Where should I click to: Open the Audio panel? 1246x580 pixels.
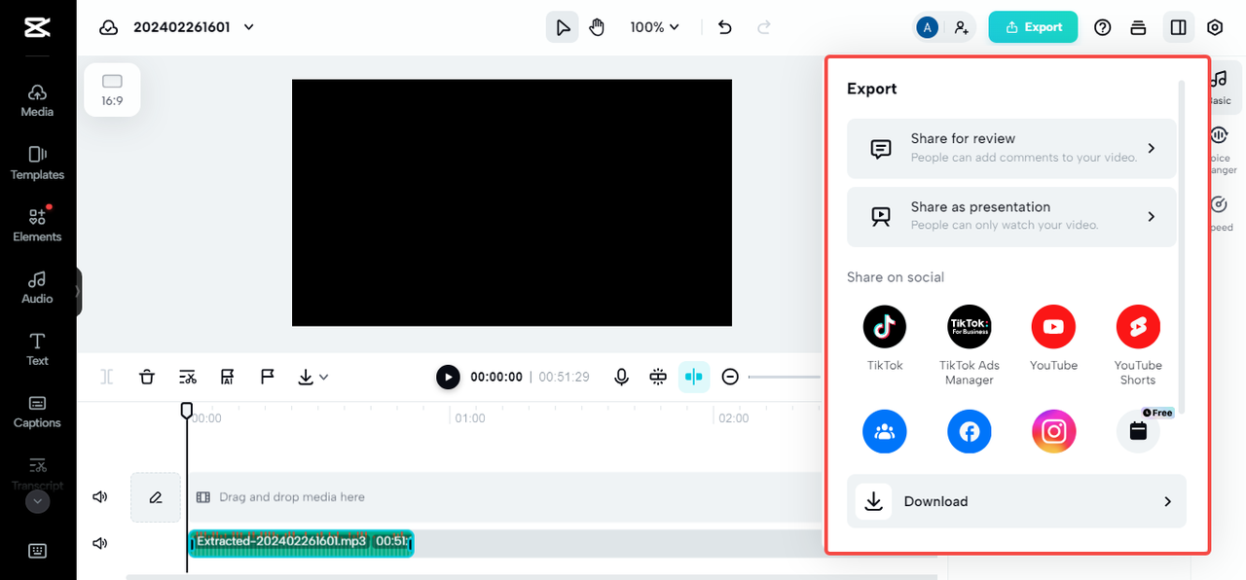point(37,287)
